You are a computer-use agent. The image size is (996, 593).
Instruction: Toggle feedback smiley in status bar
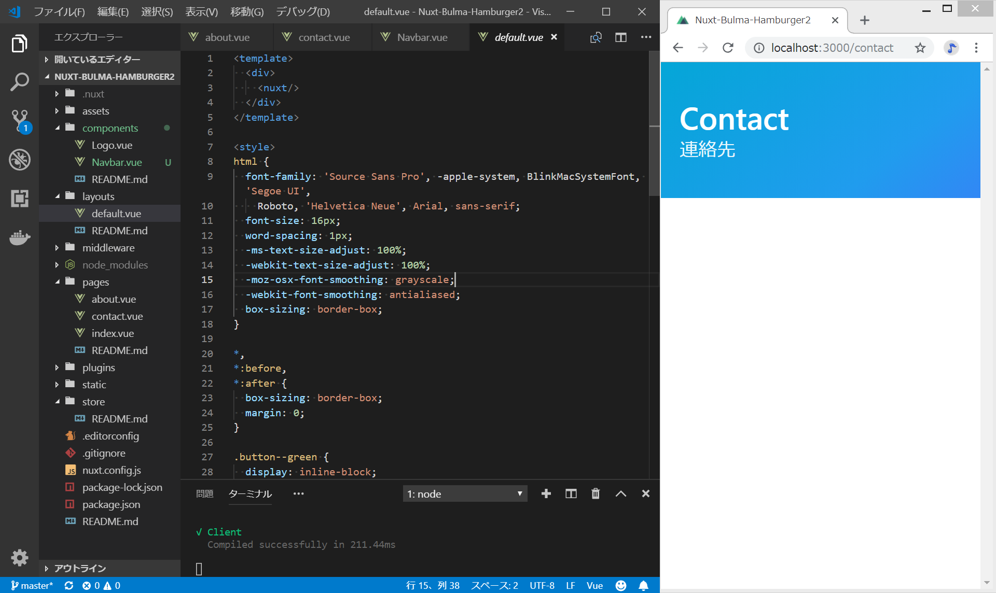[620, 585]
